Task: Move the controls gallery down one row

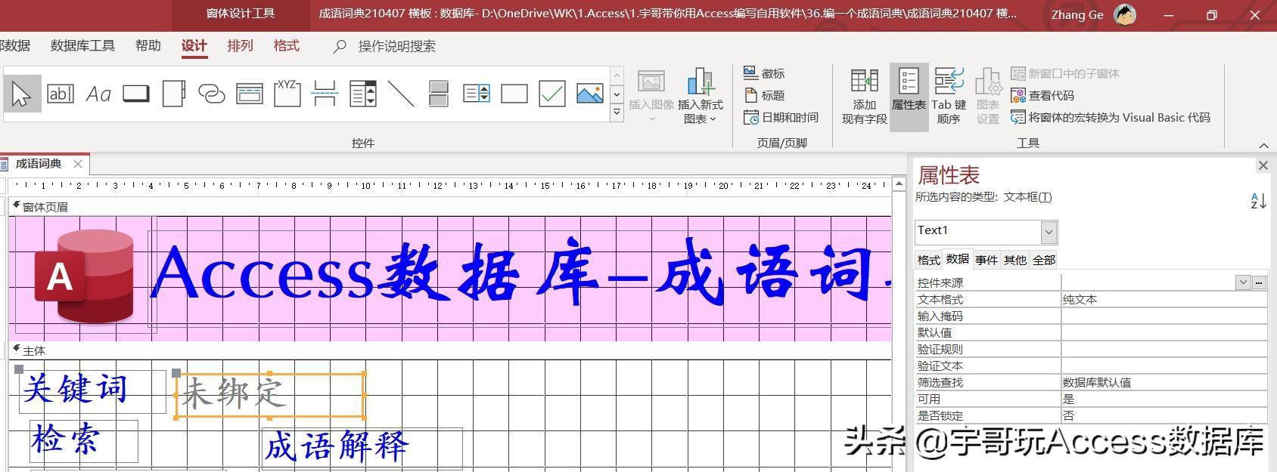Action: click(617, 94)
